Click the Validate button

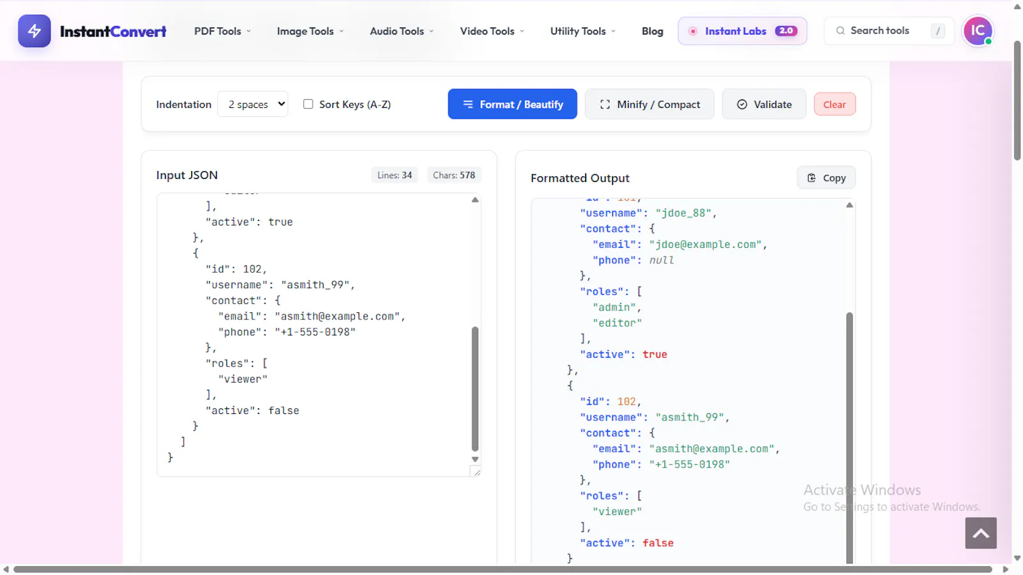[x=764, y=104]
